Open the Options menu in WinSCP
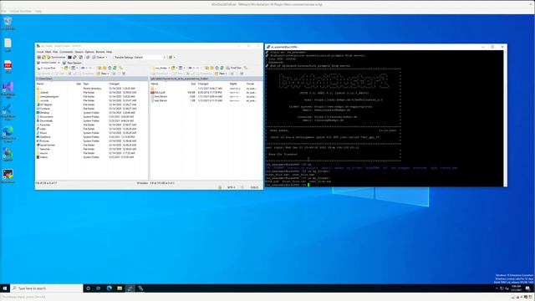This screenshot has height=301, width=535. tap(89, 52)
